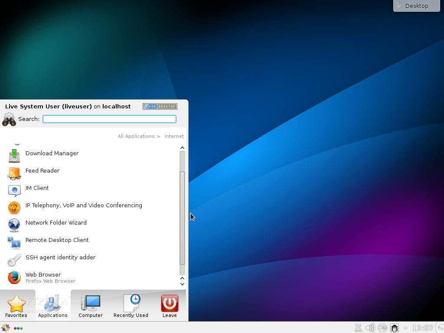
Task: Expand the hidden system tray icons arrow
Action: click(405, 328)
